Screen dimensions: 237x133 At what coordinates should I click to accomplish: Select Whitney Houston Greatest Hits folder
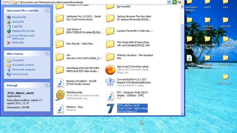[x=110, y=57]
